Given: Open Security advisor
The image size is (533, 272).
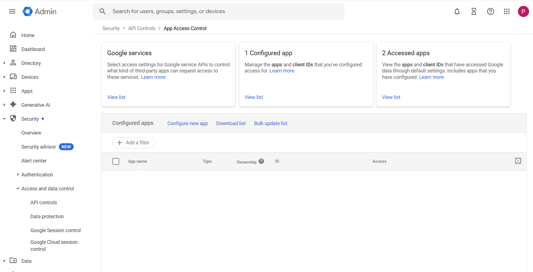Looking at the screenshot, I should tap(39, 147).
